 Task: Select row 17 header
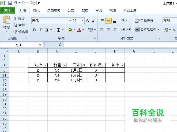(5, 85)
